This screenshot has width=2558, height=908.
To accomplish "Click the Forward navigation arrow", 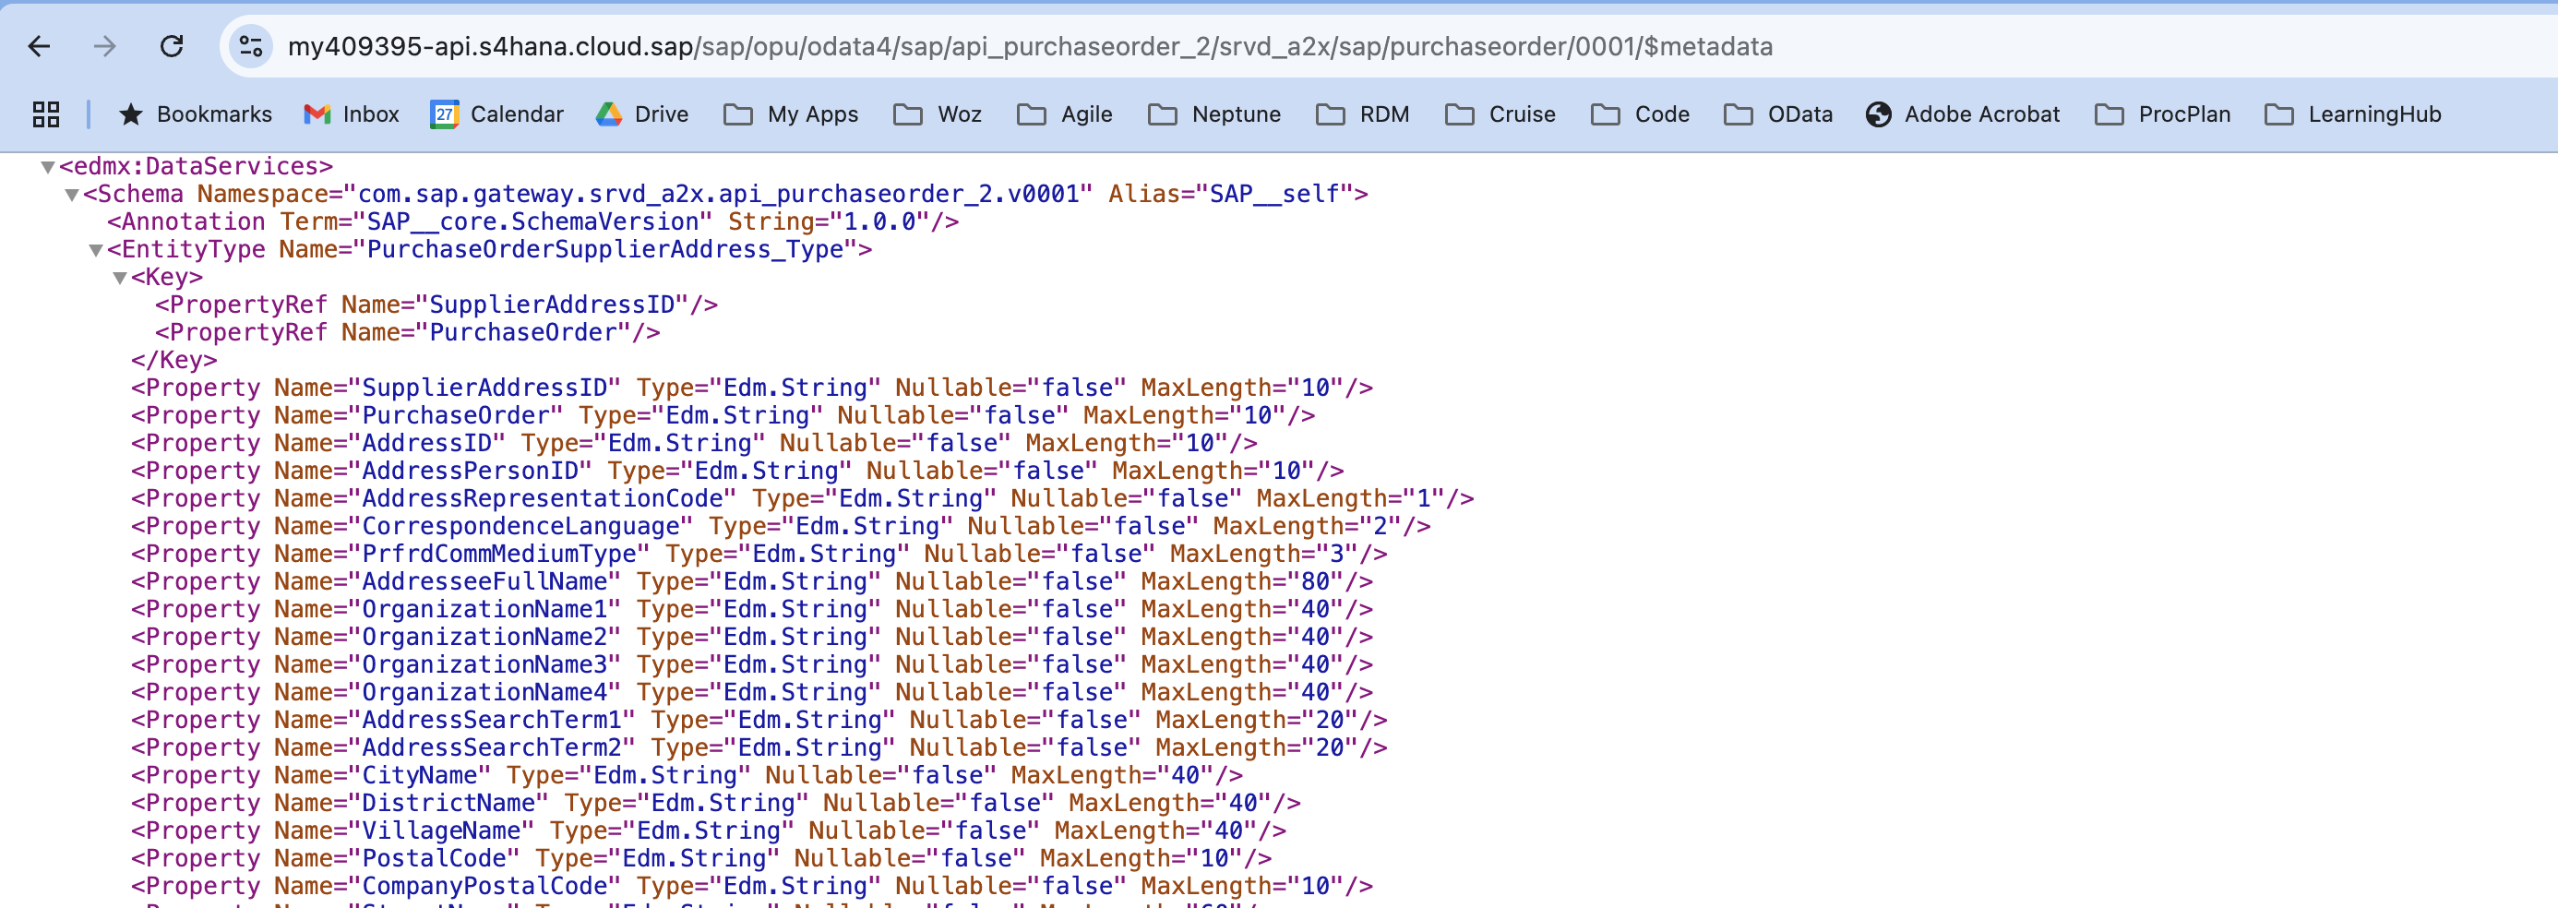I will coord(105,47).
